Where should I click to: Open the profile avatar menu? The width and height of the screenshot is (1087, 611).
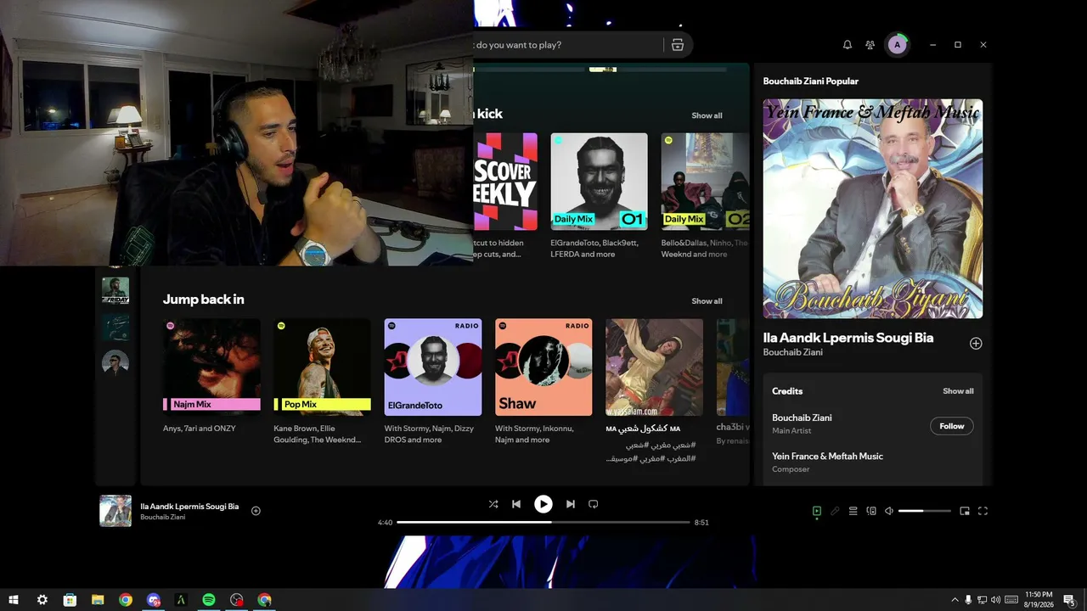[x=898, y=45]
